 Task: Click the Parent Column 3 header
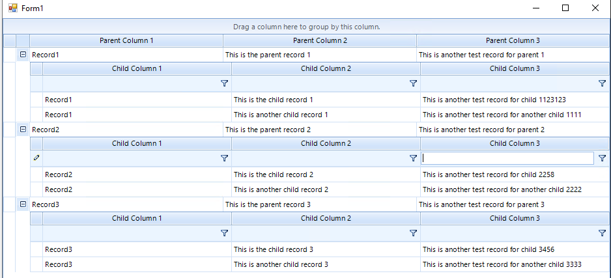coord(513,40)
